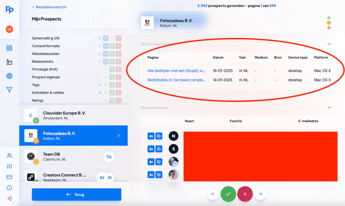
Task: Open the dashboard grid icon in sidebar
Action: 9,48
